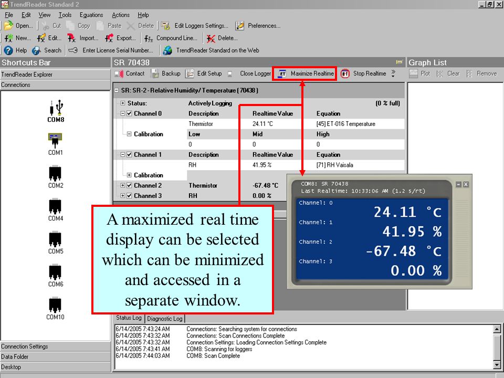
Task: Click the Open folder icon
Action: 8,26
